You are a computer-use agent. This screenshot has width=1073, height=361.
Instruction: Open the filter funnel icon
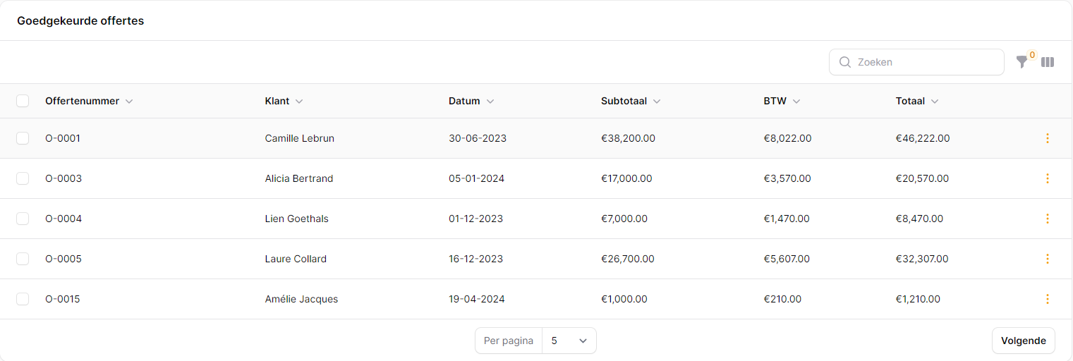(x=1022, y=62)
